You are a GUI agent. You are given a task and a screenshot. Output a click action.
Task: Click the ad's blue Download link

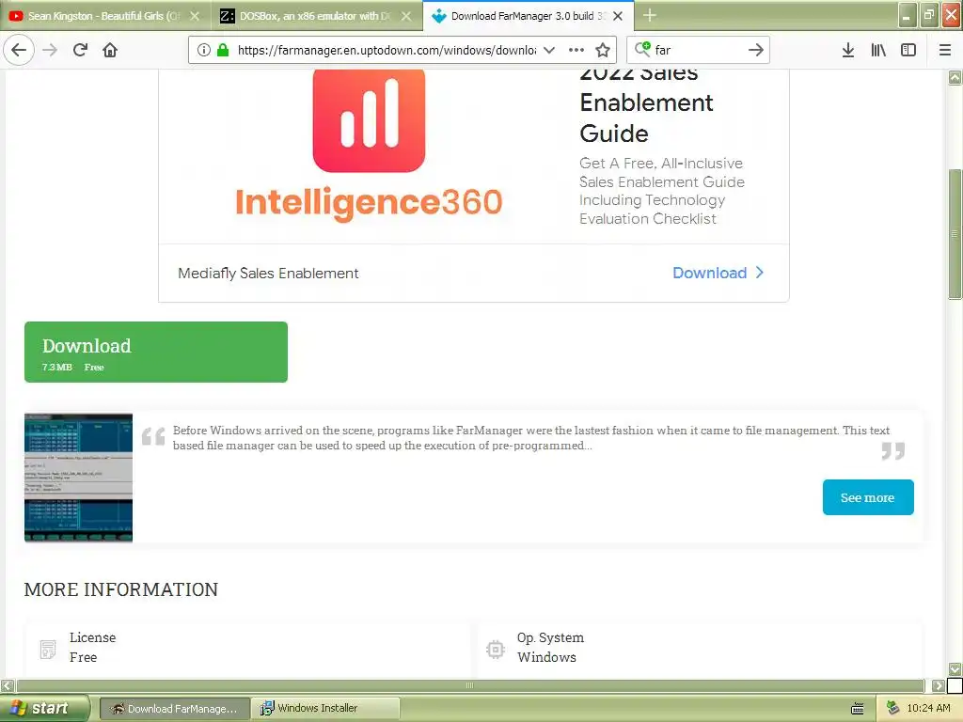718,273
